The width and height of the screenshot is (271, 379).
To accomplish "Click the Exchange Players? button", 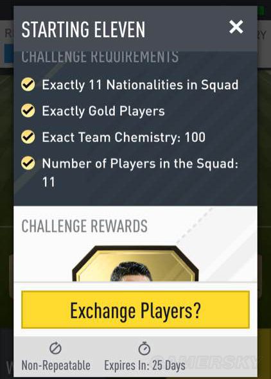I will [x=135, y=310].
